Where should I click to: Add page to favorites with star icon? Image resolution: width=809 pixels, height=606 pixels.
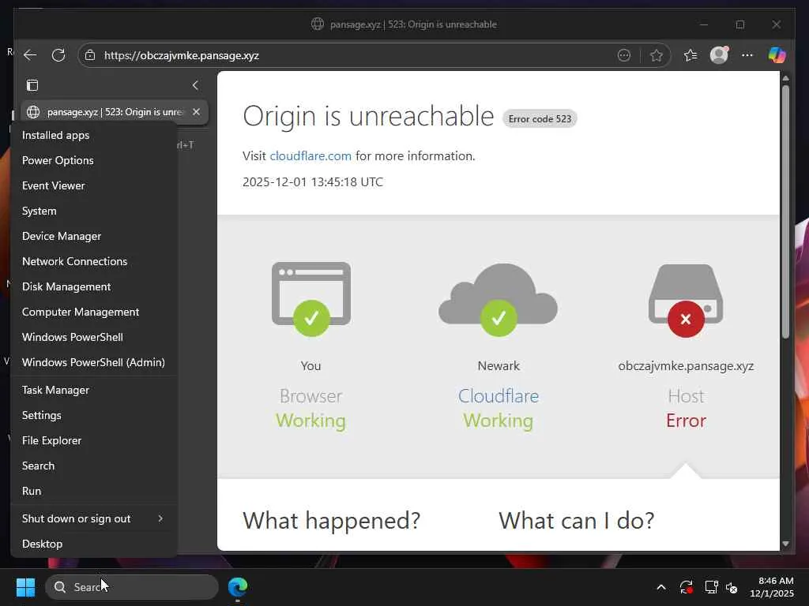(x=657, y=55)
